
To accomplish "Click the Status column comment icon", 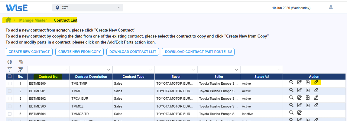I will click(x=267, y=77).
